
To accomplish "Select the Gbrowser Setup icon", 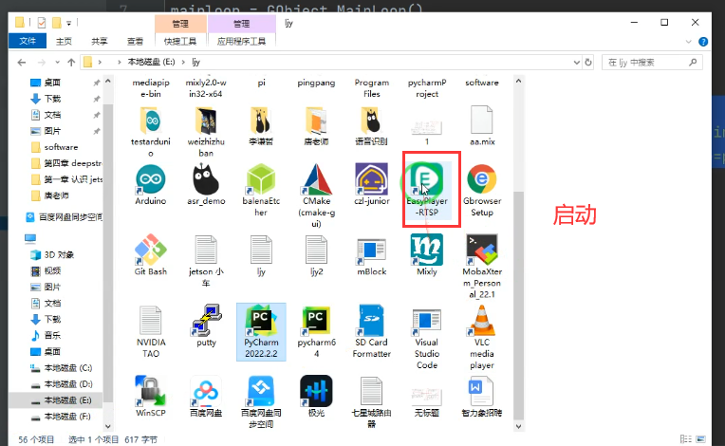I will 482,178.
